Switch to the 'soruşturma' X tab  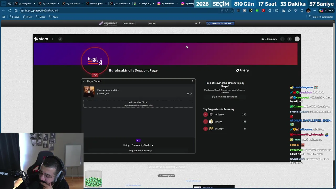coord(25,4)
